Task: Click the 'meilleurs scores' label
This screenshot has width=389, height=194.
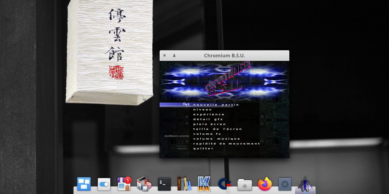Action: [177, 136]
